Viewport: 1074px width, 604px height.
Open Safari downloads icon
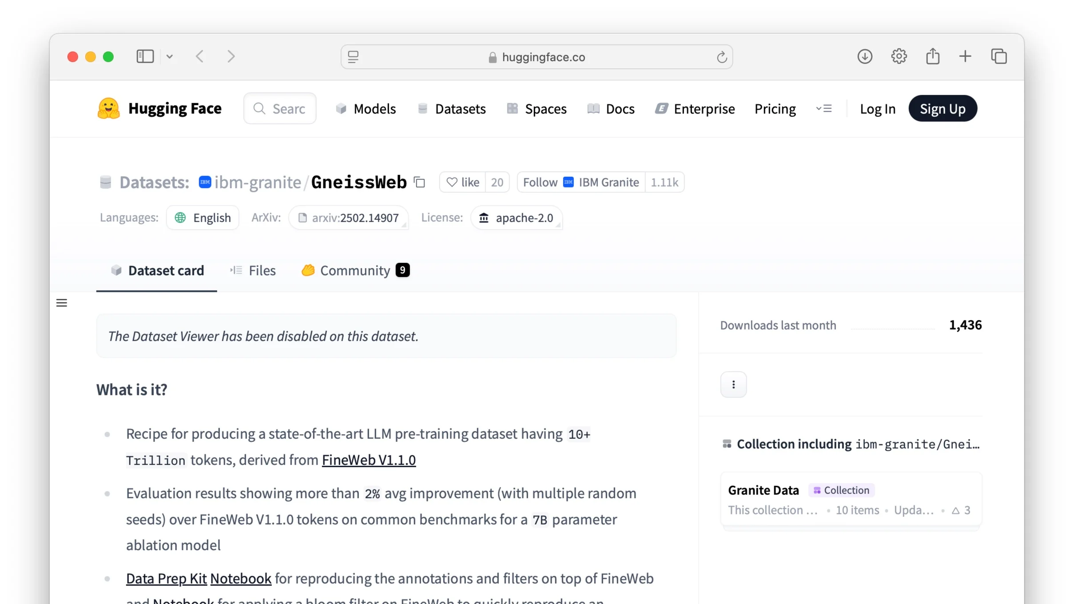click(865, 56)
